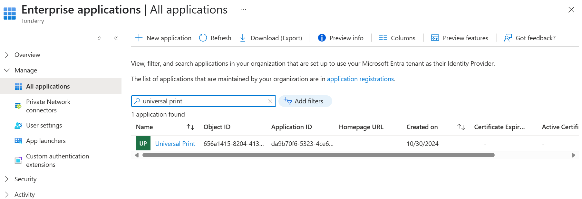Clear the search box with X
Image resolution: width=582 pixels, height=199 pixels.
coord(270,101)
